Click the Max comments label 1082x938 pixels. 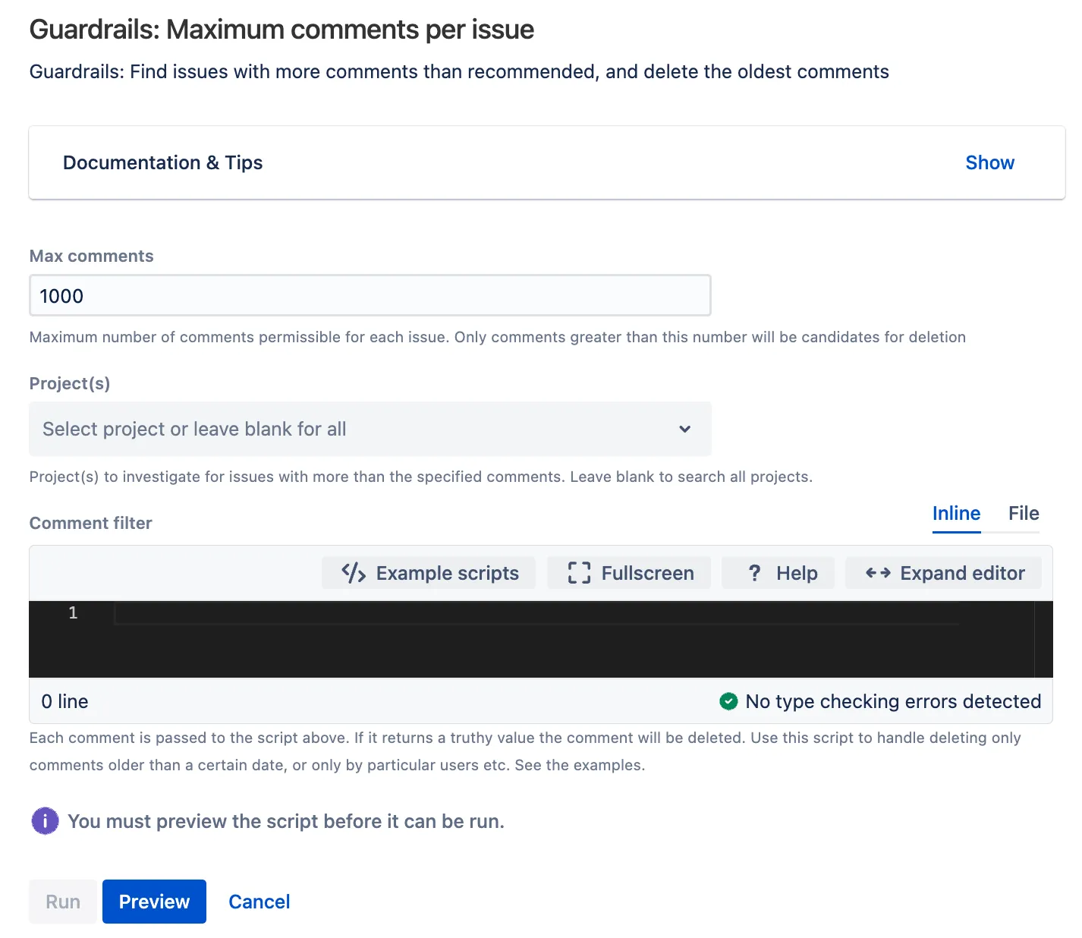(91, 256)
